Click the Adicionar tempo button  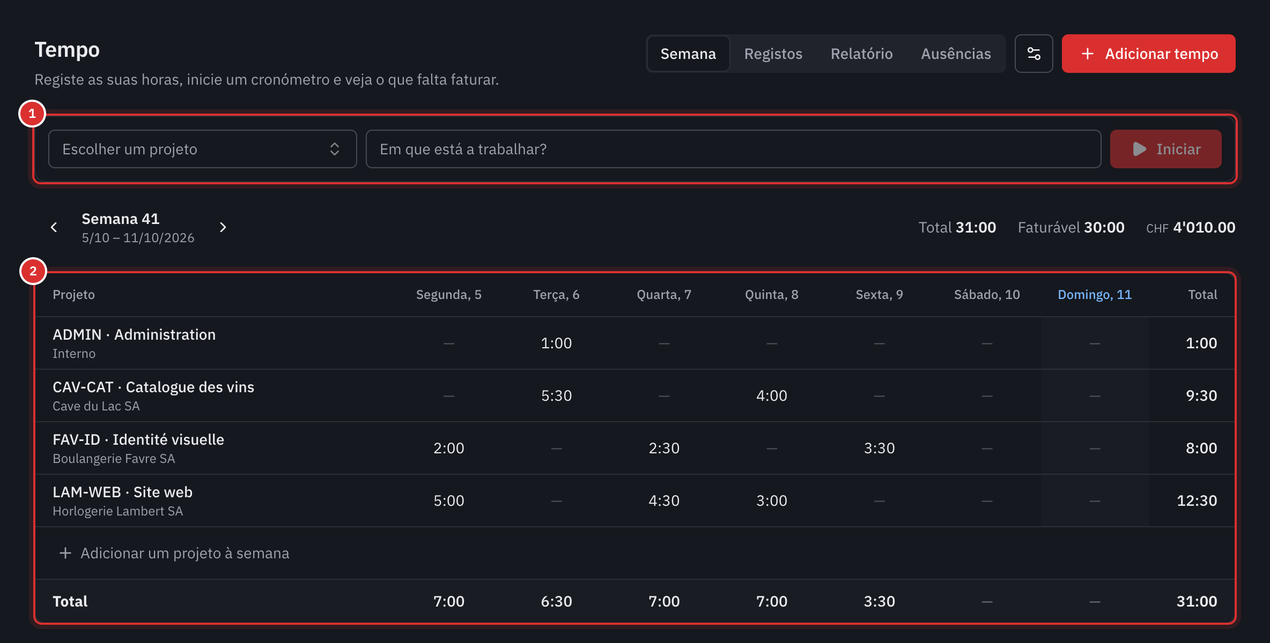click(1148, 54)
